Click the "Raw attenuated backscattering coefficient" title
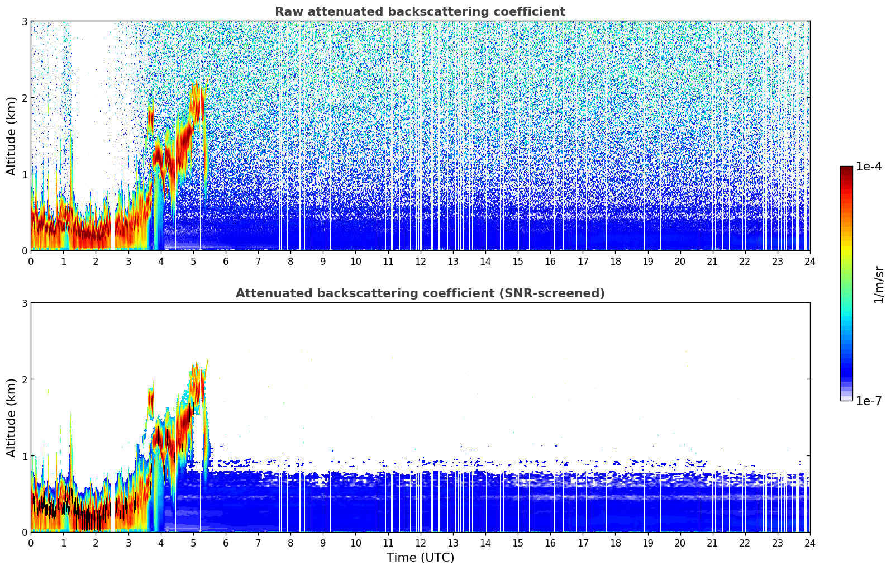The image size is (891, 570). [x=420, y=12]
